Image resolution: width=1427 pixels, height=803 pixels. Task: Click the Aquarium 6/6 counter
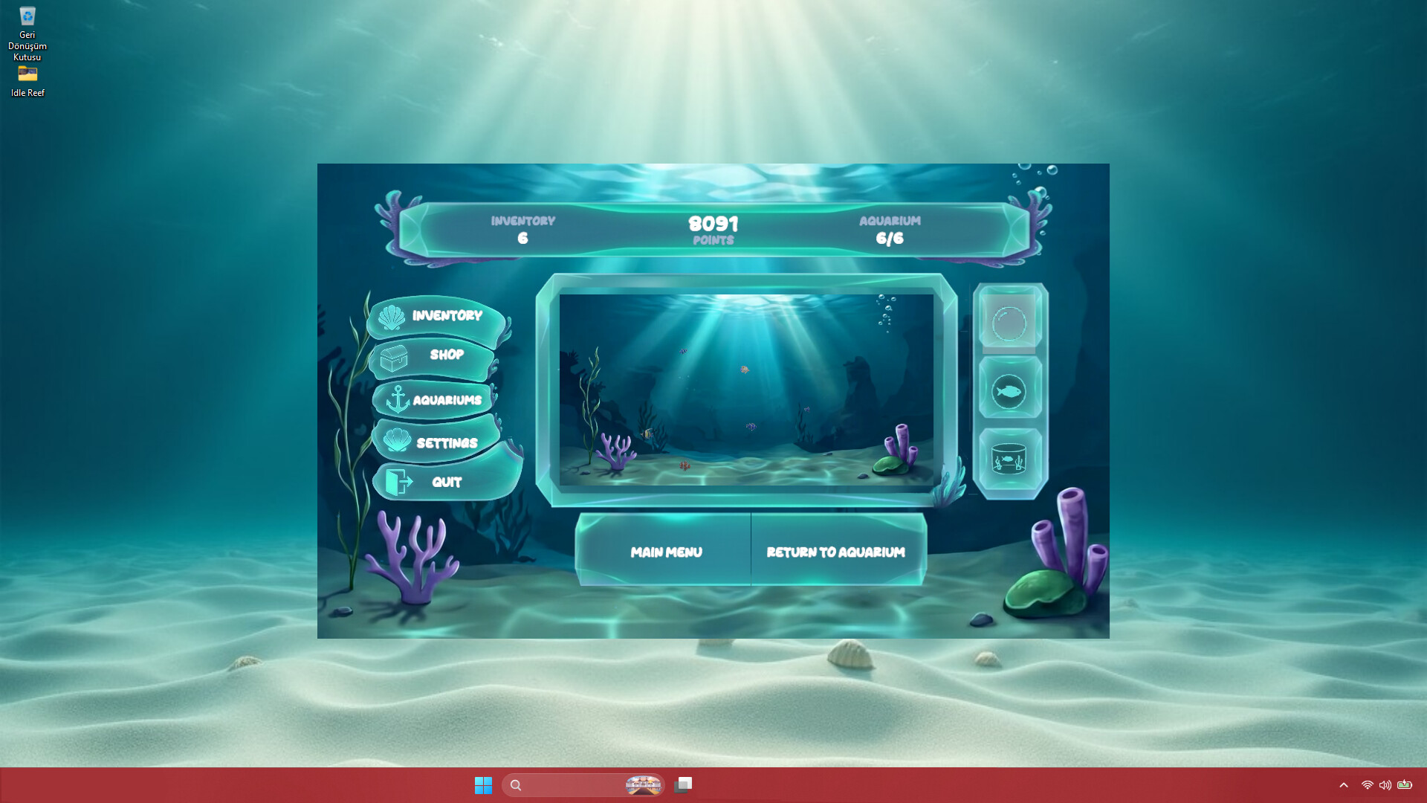coord(890,229)
